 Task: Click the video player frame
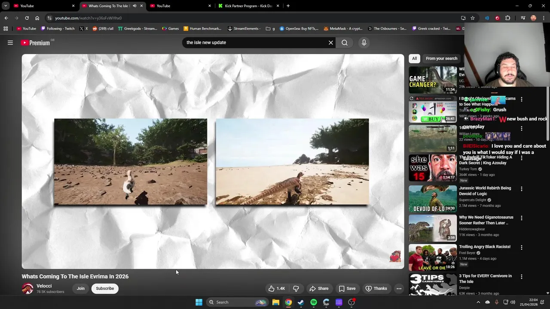(x=213, y=161)
